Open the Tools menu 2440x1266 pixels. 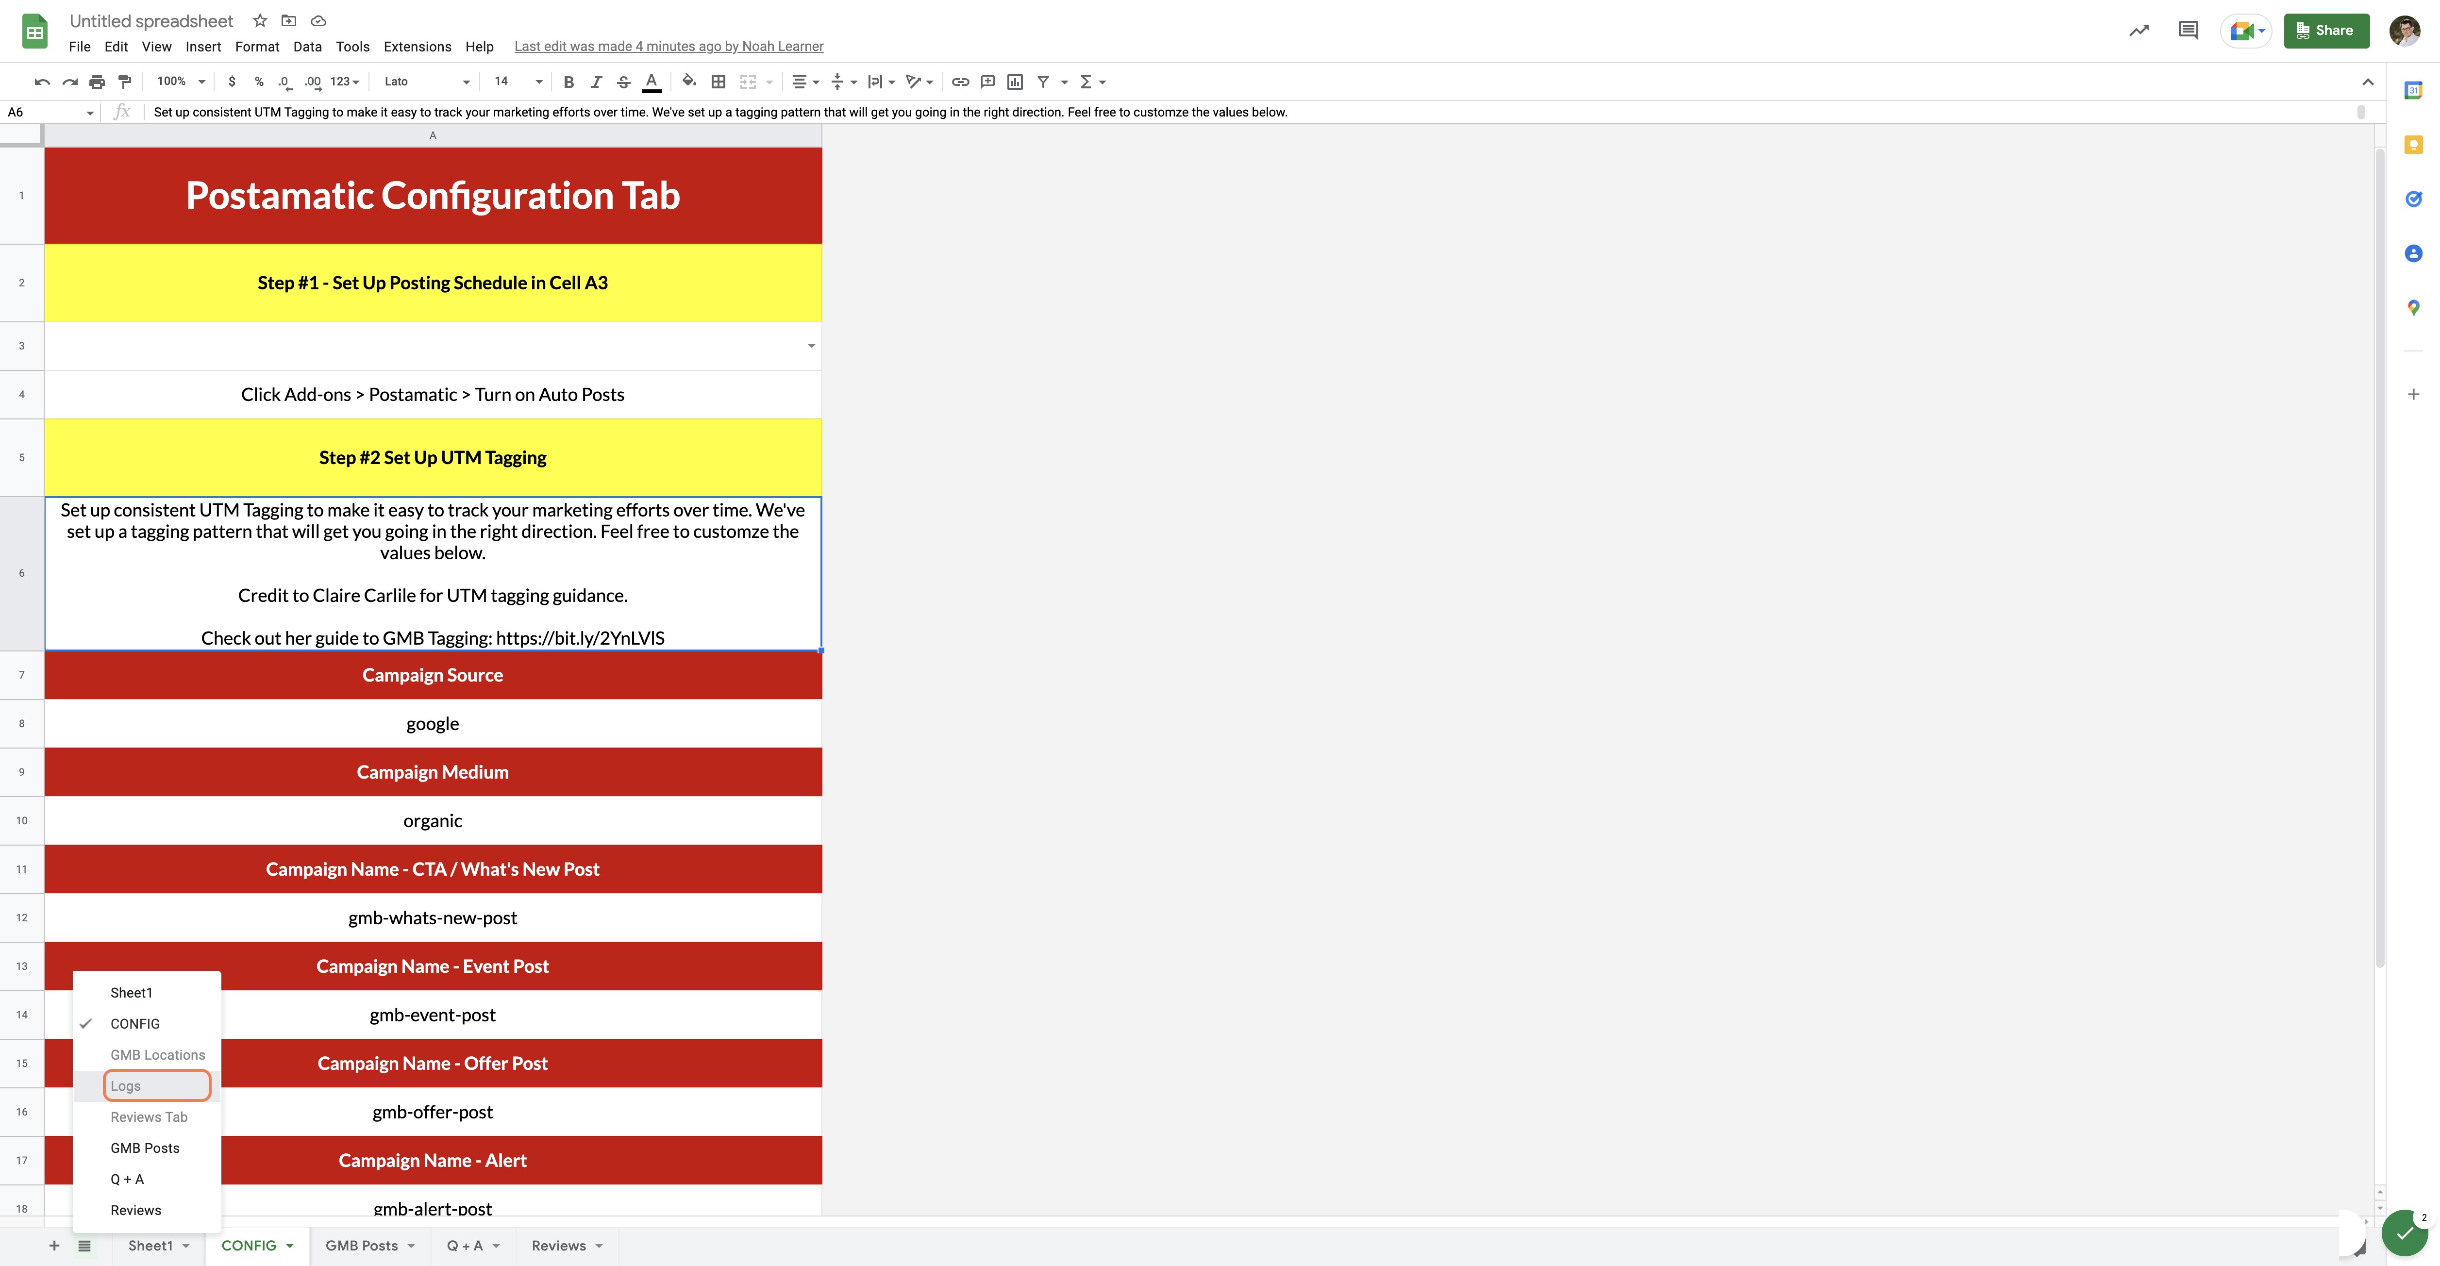click(x=352, y=47)
